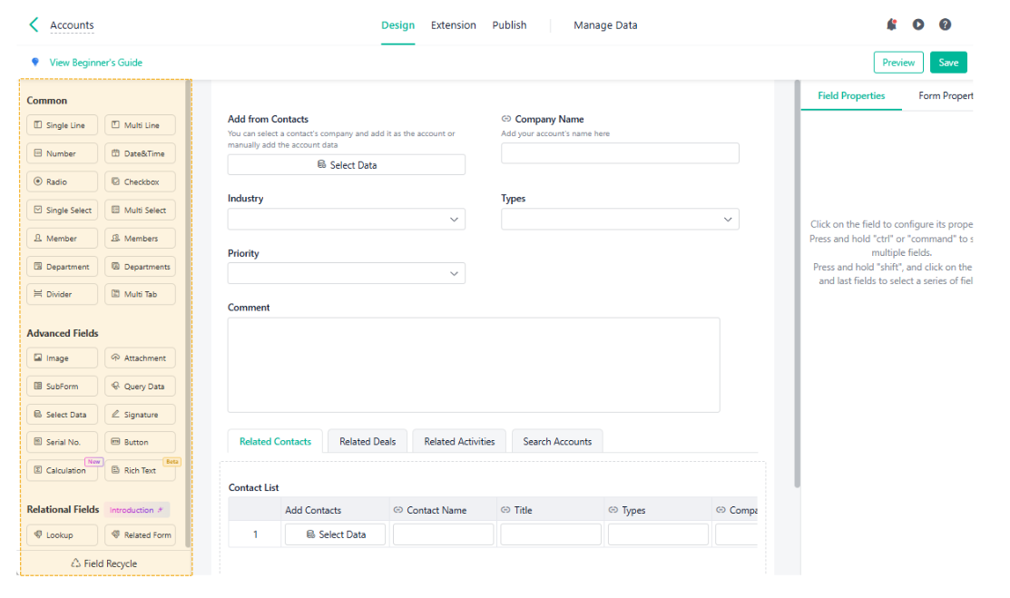Add a Divider element
Viewport: 1010px width, 598px height.
[62, 294]
